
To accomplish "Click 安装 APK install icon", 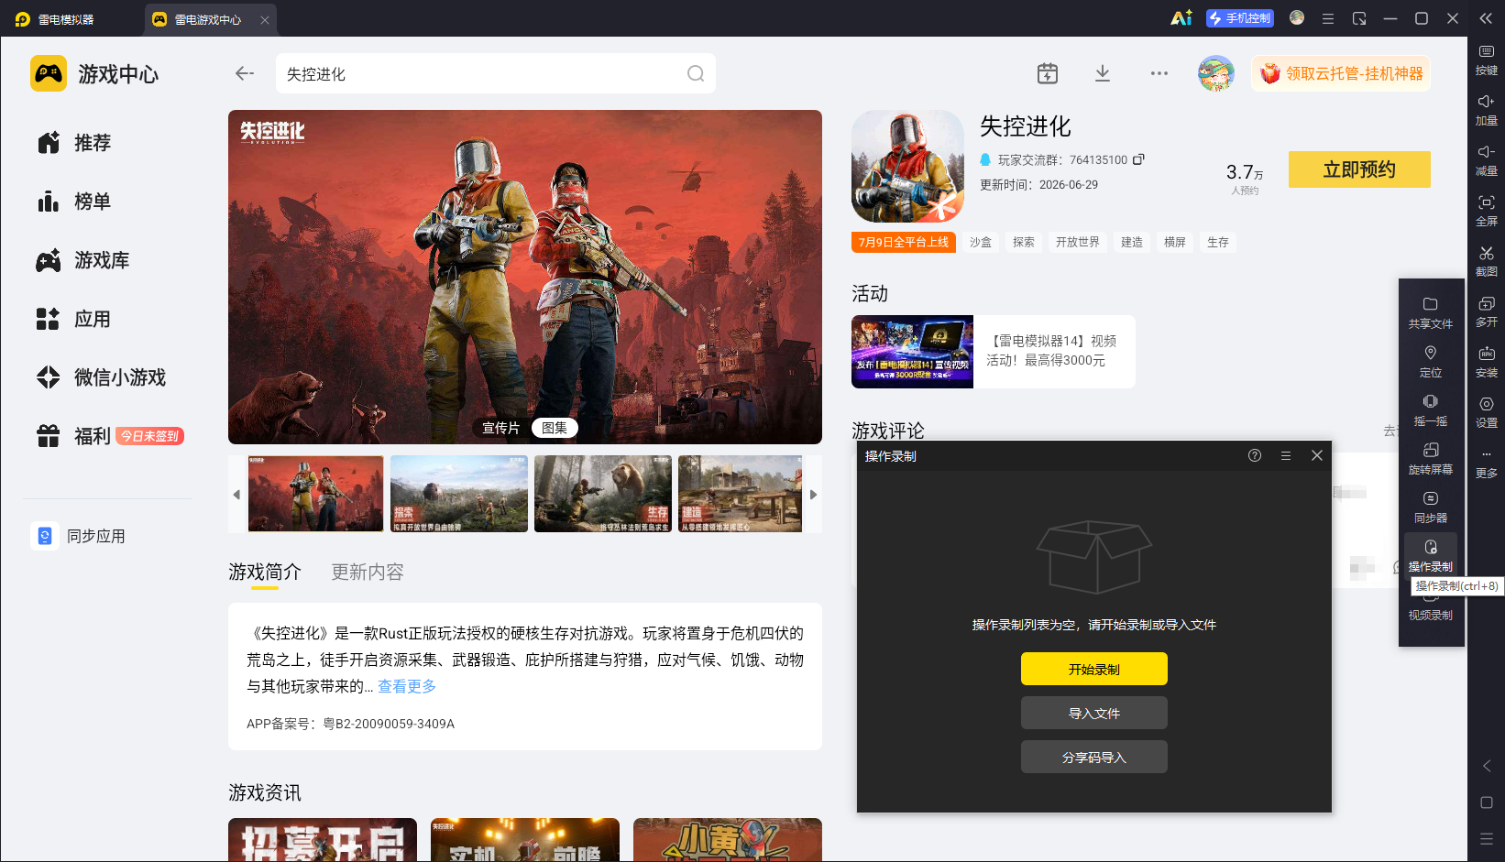I will tap(1487, 362).
